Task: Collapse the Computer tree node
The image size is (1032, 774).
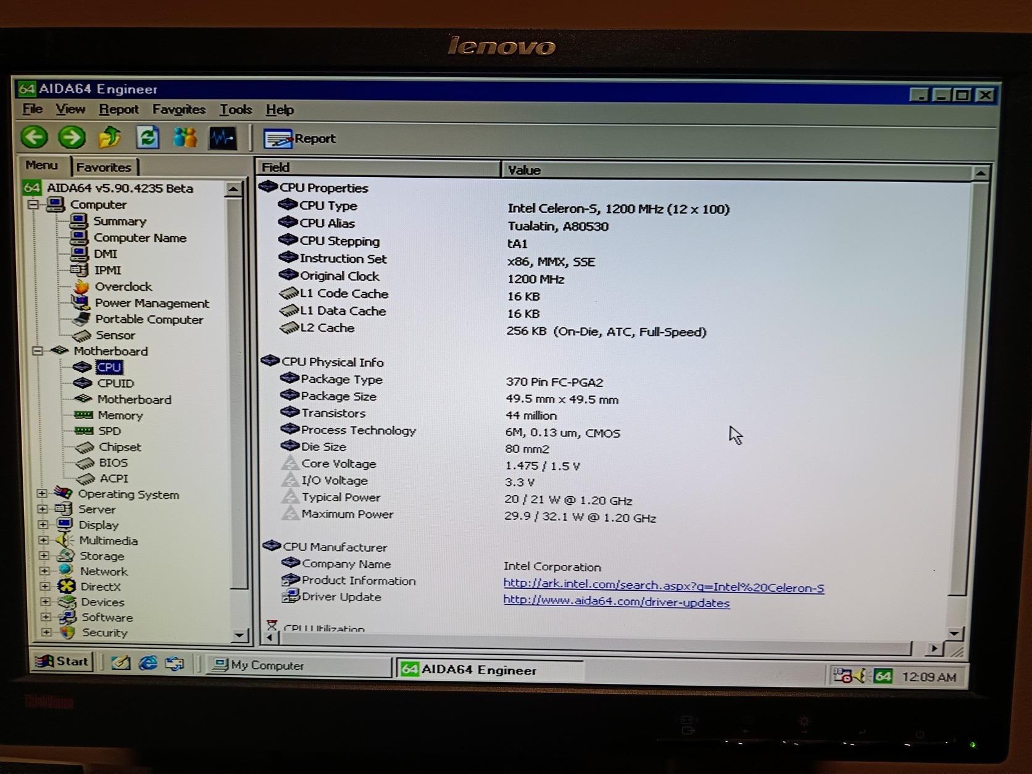Action: 33,204
